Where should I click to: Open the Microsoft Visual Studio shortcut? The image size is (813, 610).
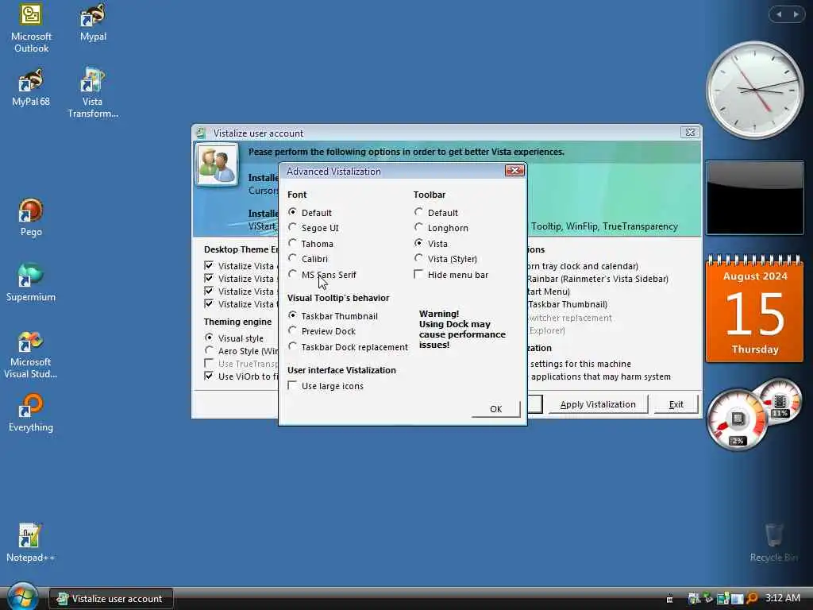(31, 355)
